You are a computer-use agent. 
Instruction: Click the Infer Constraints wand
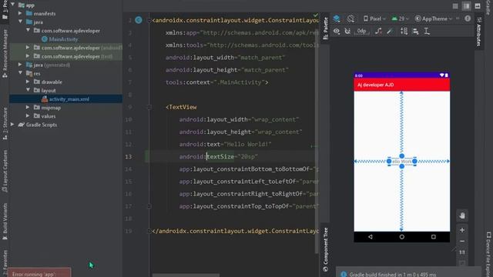390,31
